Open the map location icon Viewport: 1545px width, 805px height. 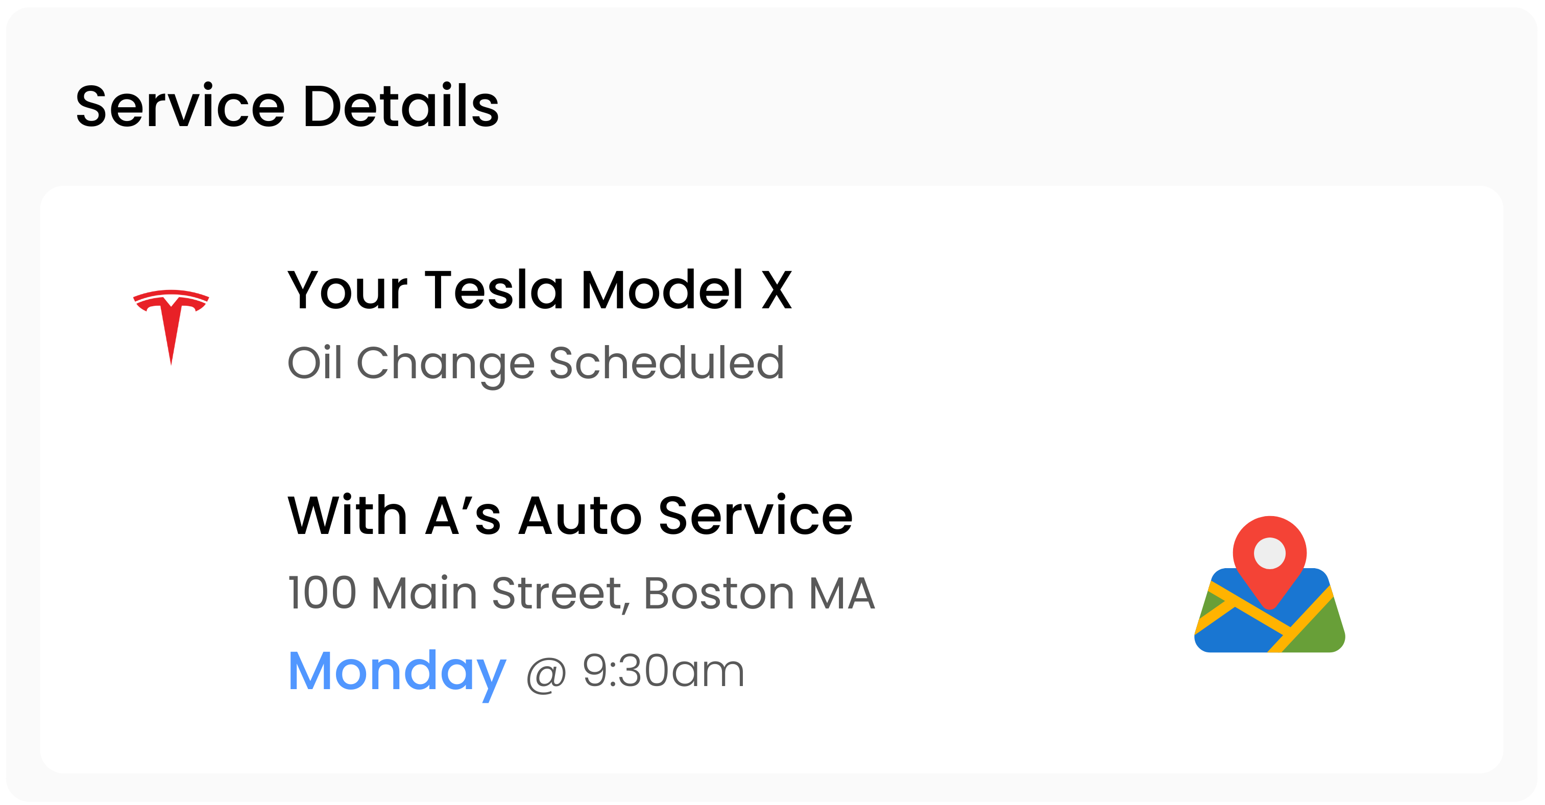(1269, 584)
